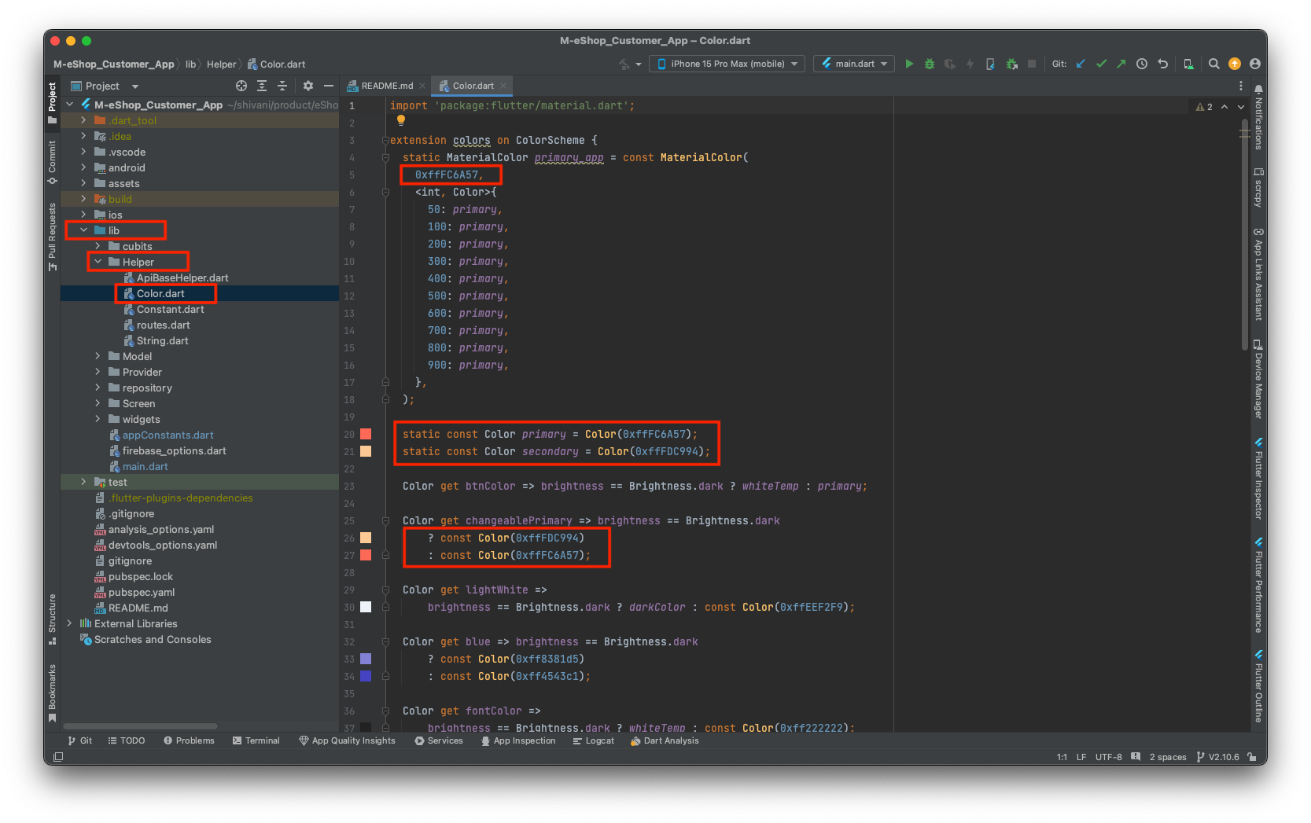
Task: Click Git branch V2.10.6 widget
Action: pyautogui.click(x=1217, y=757)
